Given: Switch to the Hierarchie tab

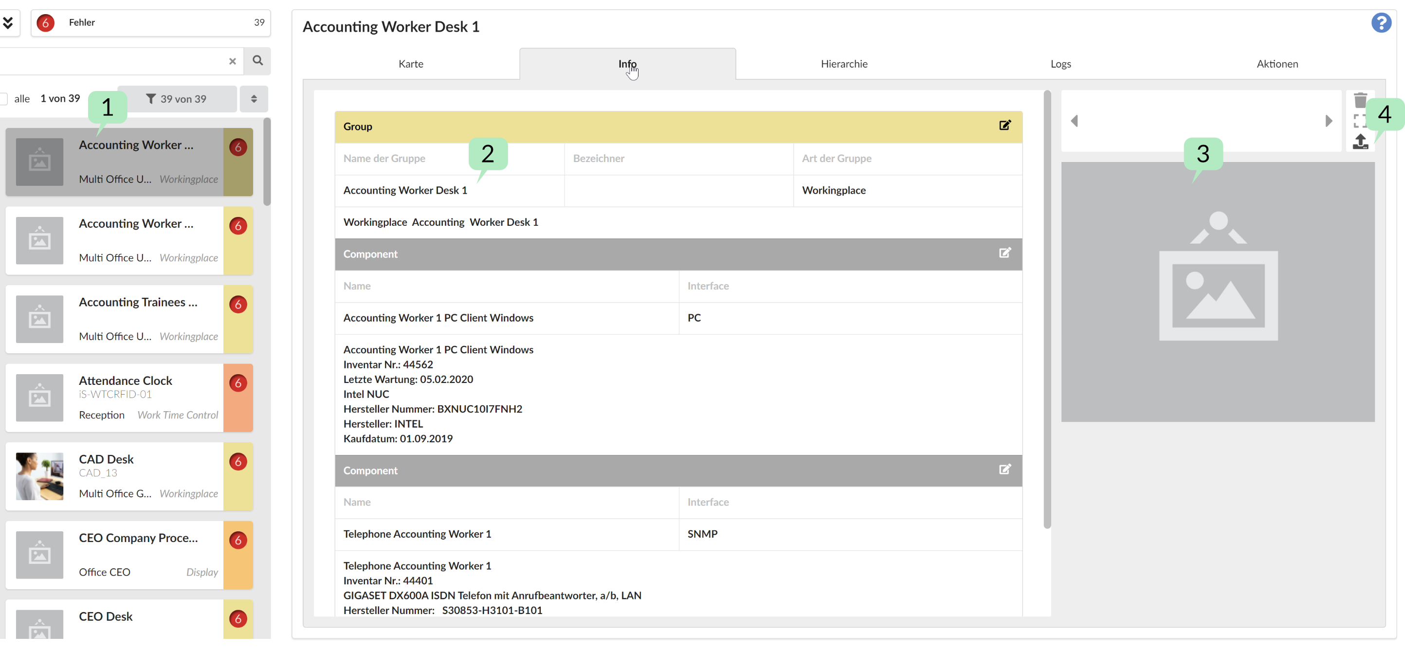Looking at the screenshot, I should tap(844, 64).
